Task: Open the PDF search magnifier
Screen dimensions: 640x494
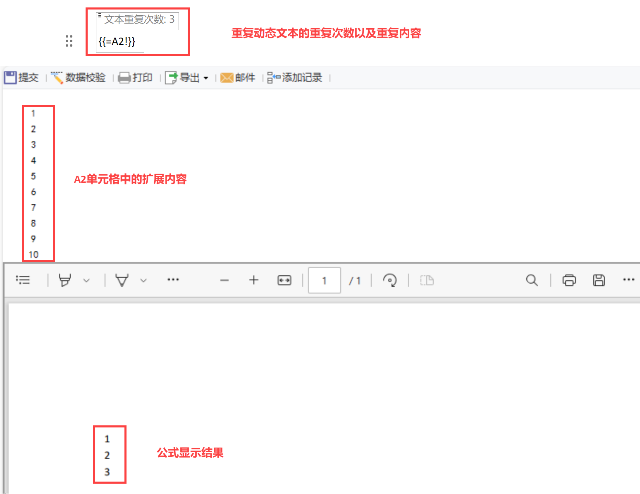Action: tap(532, 280)
